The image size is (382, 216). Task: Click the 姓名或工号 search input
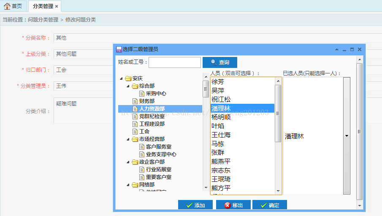coord(175,62)
